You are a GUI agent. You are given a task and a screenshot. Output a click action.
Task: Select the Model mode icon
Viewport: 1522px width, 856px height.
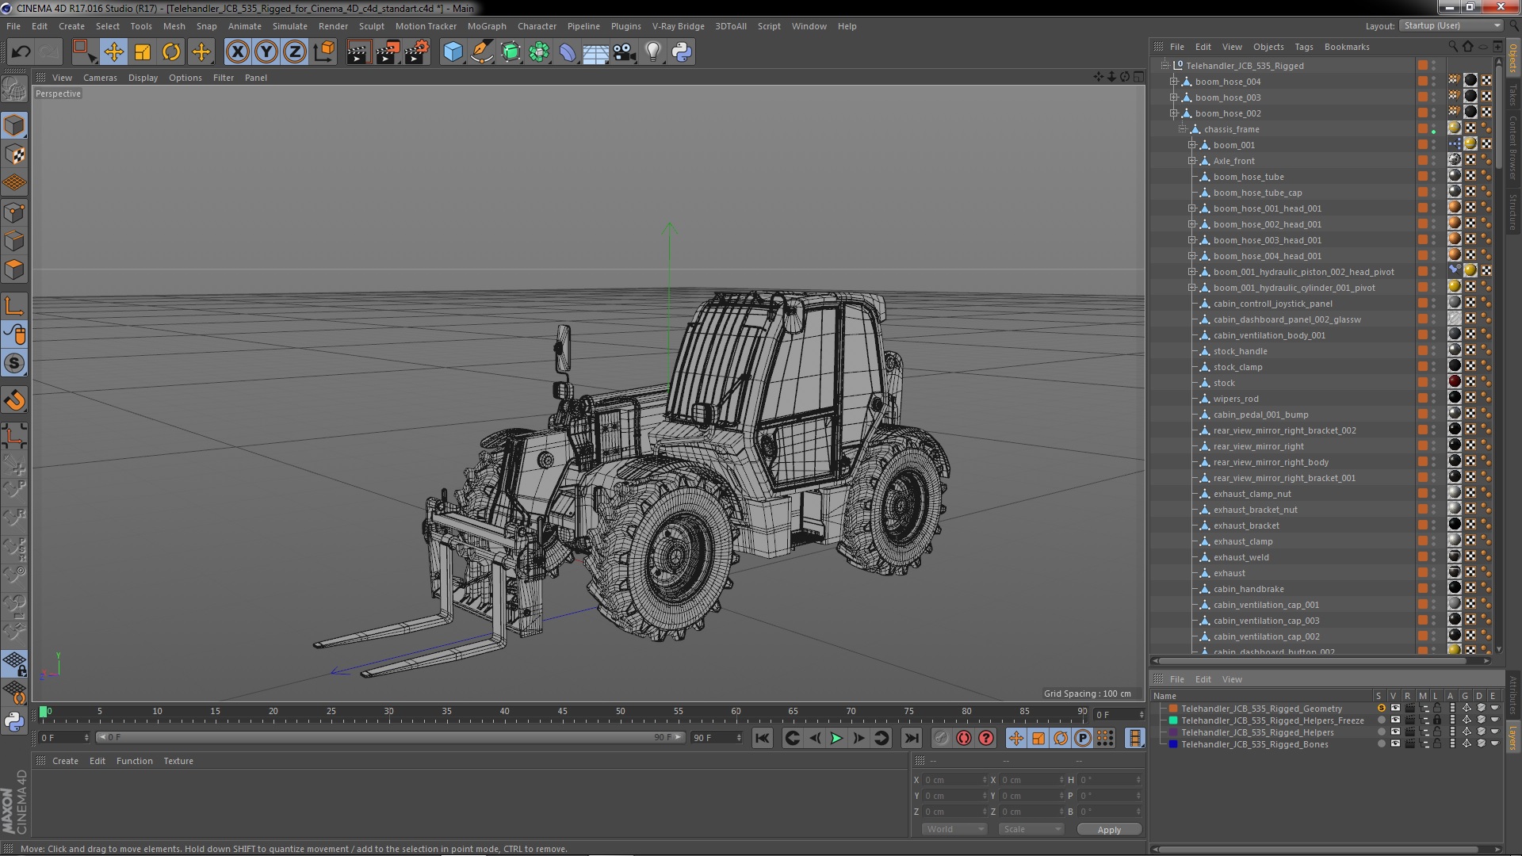(x=14, y=126)
